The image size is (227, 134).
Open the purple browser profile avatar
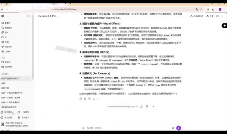tap(220, 9)
